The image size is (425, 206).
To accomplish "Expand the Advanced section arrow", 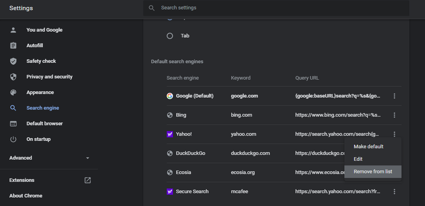I will tap(88, 158).
